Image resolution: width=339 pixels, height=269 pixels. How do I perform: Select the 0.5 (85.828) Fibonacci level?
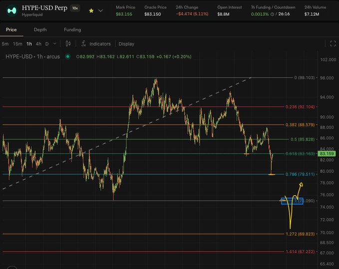pyautogui.click(x=303, y=139)
